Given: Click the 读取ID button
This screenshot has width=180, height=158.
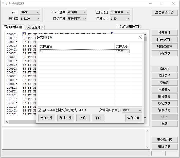Looking at the screenshot, I should 164,69.
